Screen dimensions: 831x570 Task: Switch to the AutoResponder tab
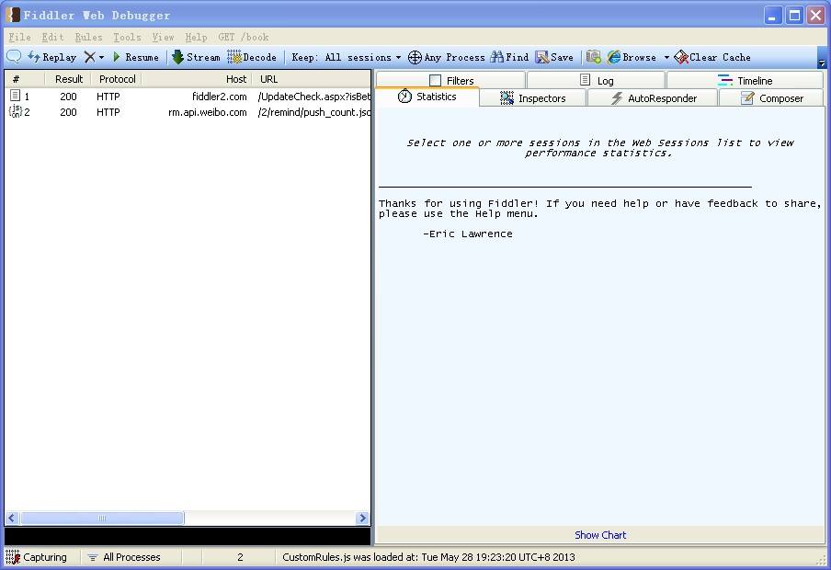point(653,98)
